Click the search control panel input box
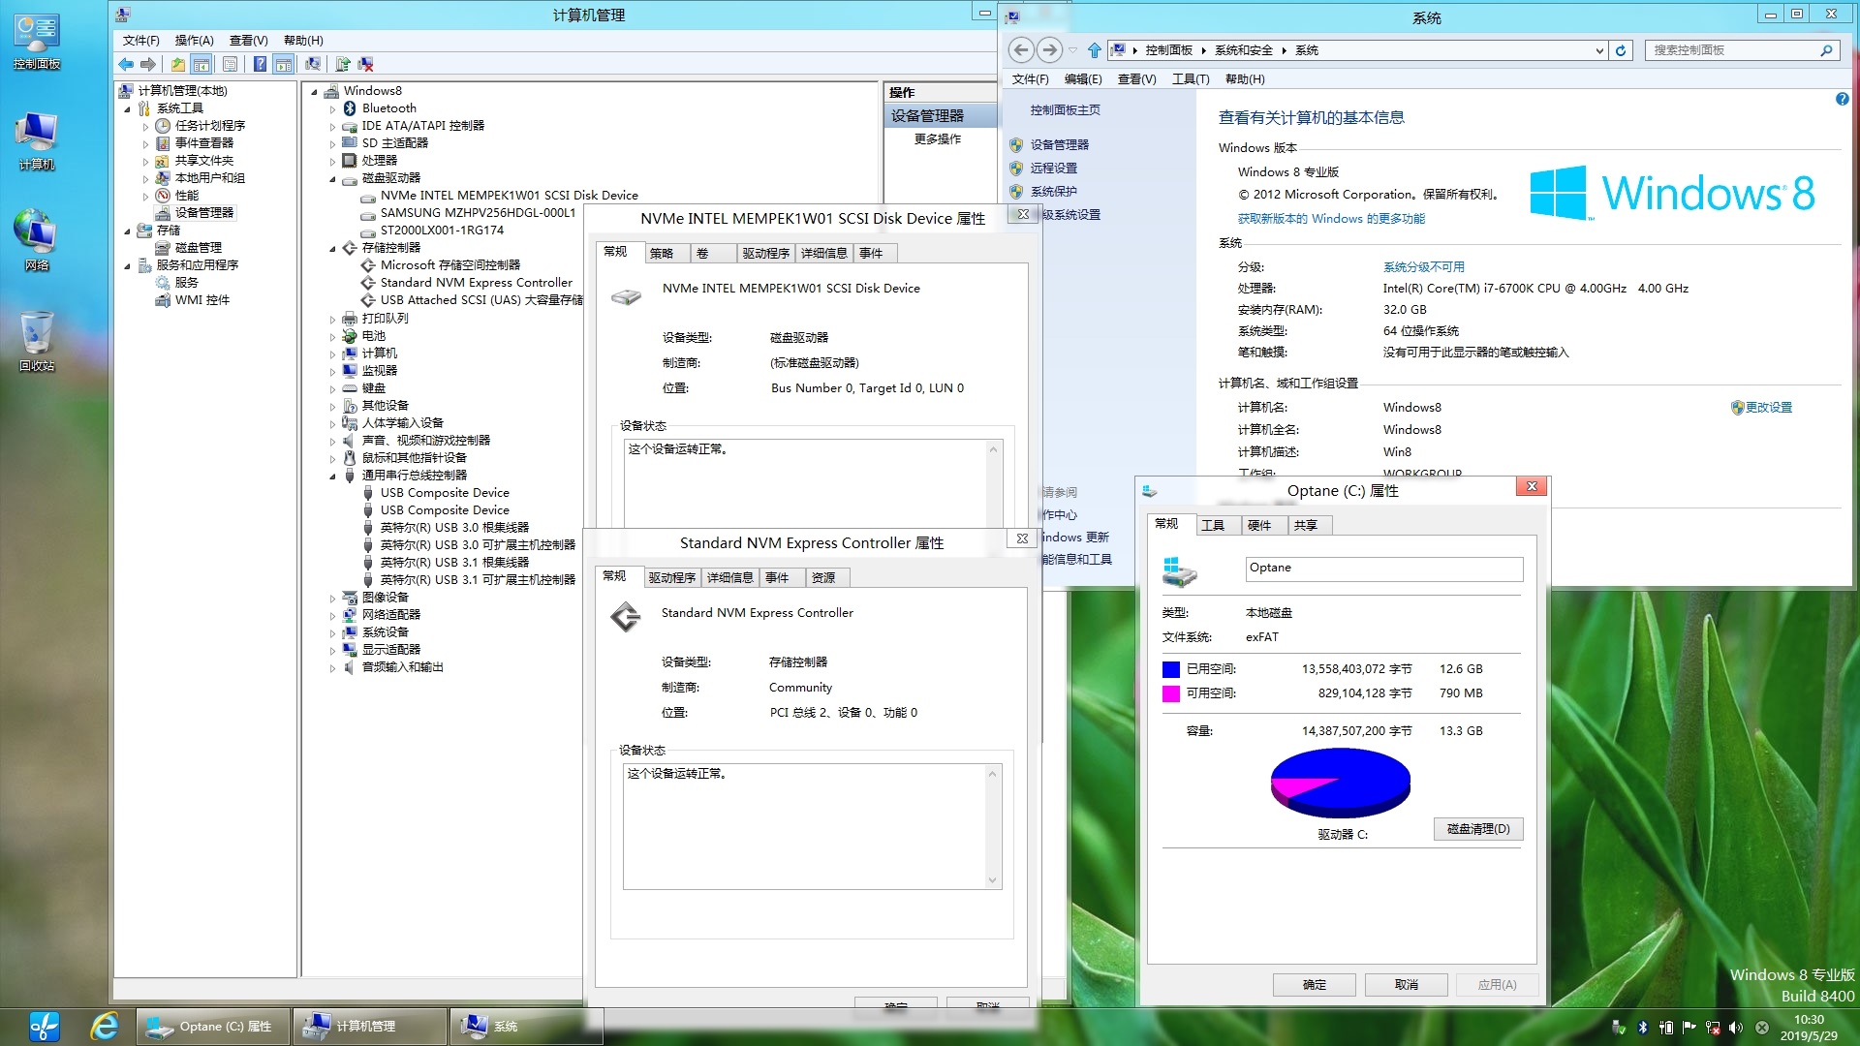The height and width of the screenshot is (1046, 1860). [x=1742, y=50]
